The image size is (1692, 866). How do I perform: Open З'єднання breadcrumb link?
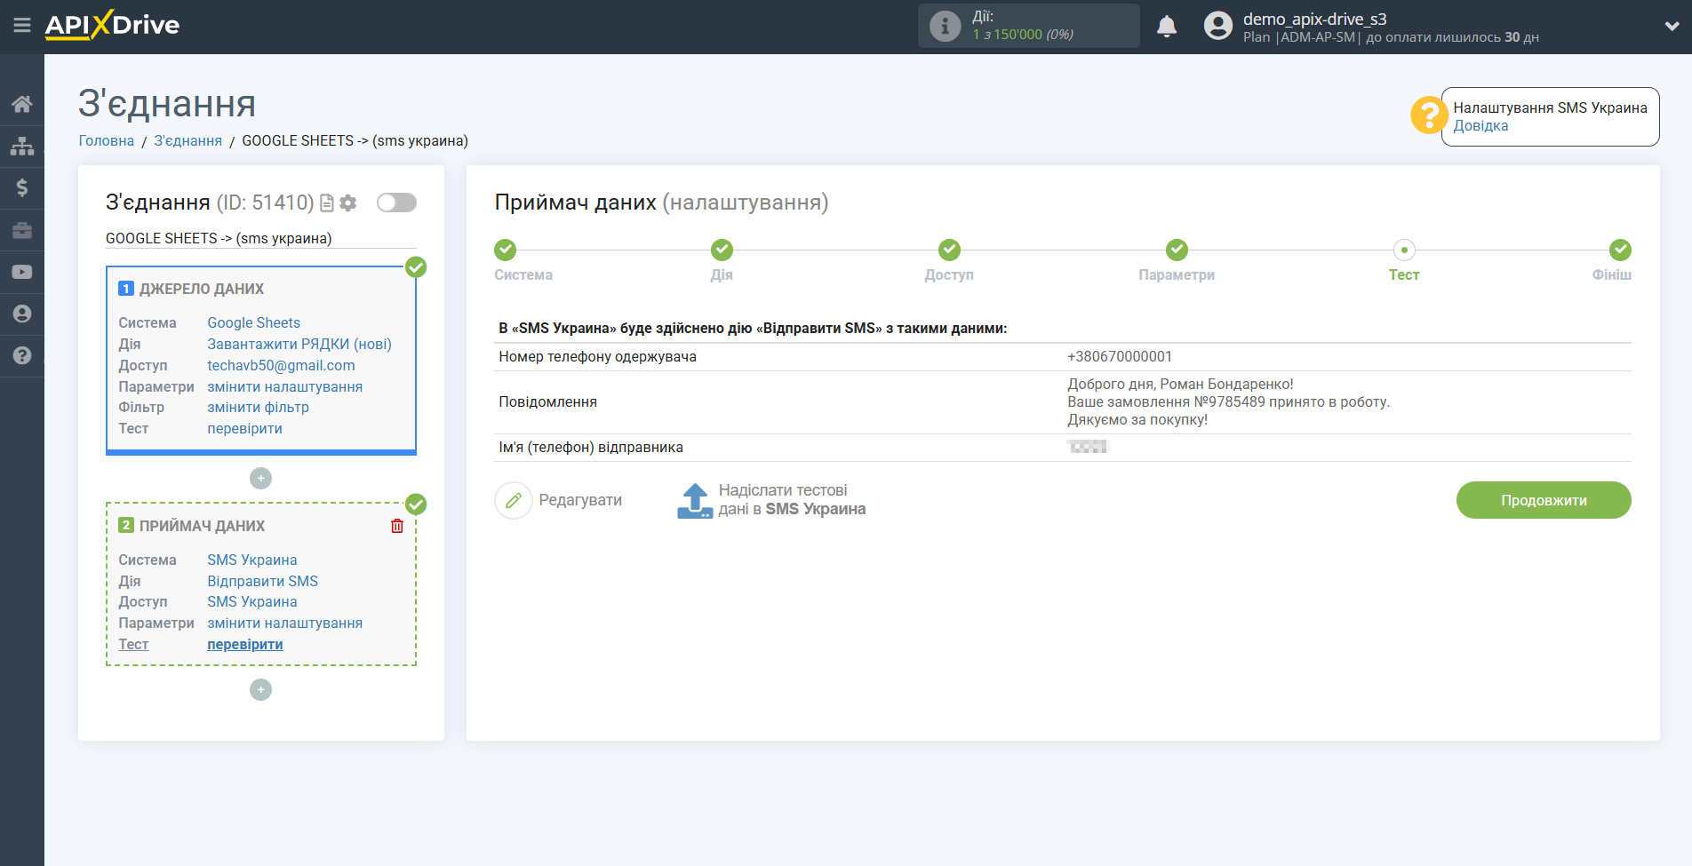[188, 140]
